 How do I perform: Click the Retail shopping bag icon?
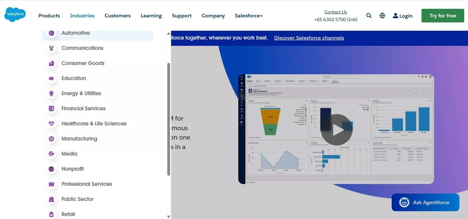pyautogui.click(x=51, y=214)
